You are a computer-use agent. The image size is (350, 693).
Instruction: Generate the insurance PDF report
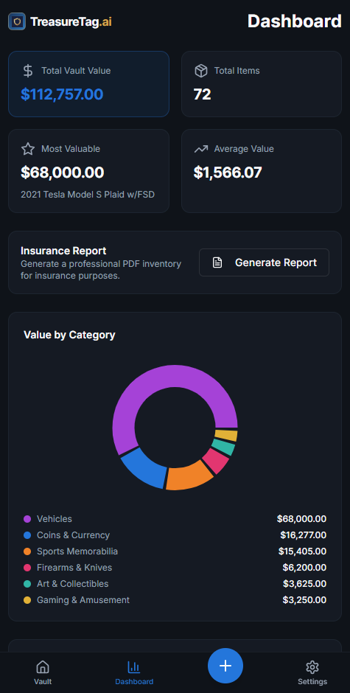pyautogui.click(x=264, y=262)
